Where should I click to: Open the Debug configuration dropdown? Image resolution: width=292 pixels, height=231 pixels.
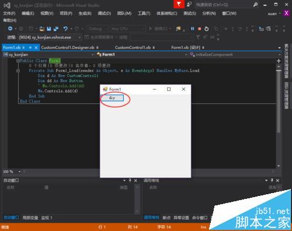98,29
